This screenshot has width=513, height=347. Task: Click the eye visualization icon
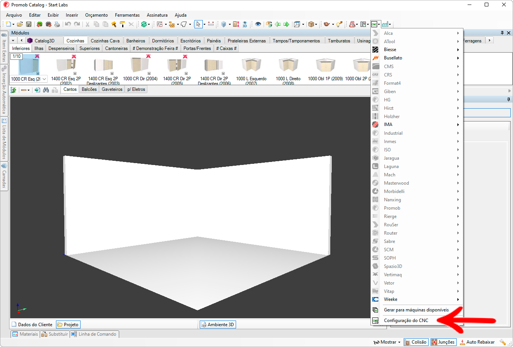[x=258, y=24]
